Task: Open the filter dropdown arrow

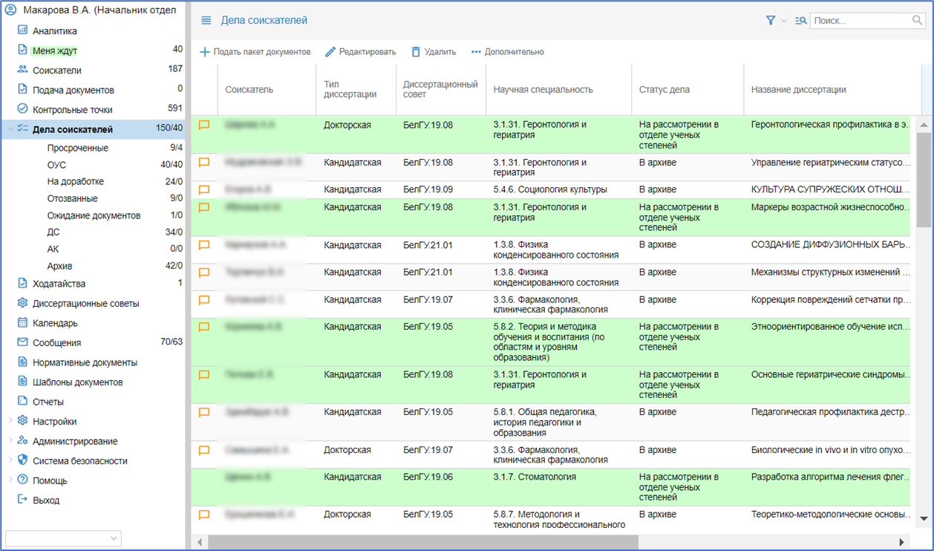Action: tap(784, 22)
